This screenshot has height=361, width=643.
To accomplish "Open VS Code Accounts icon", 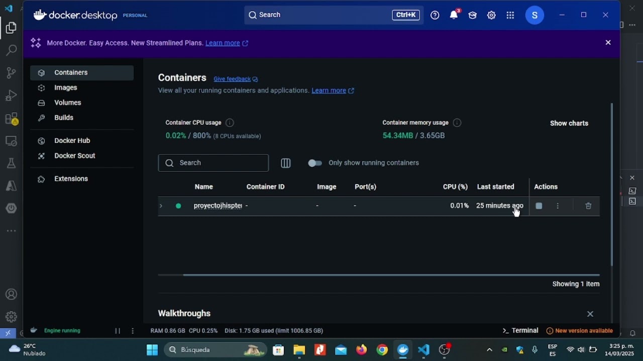I will (x=11, y=295).
